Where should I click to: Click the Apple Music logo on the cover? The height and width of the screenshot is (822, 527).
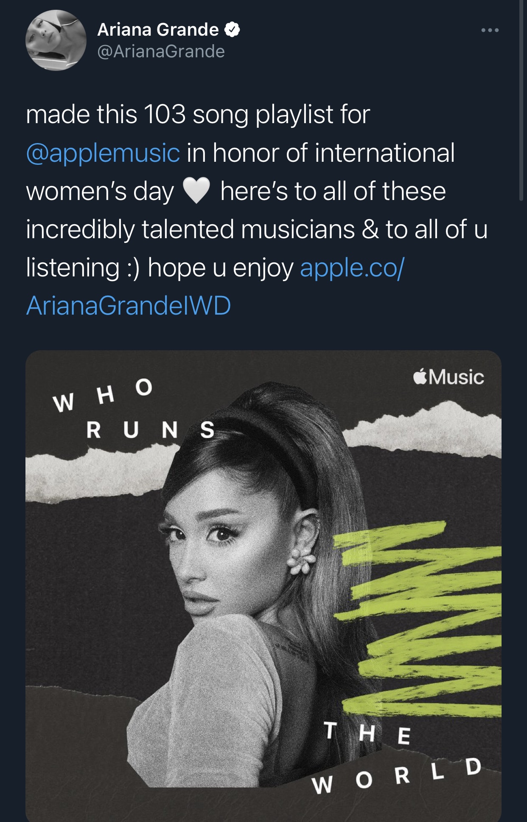coord(449,377)
